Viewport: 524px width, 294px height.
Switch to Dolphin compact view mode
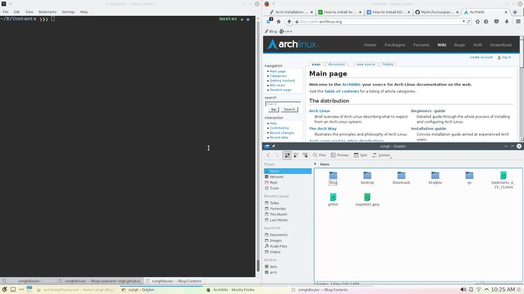(x=296, y=155)
